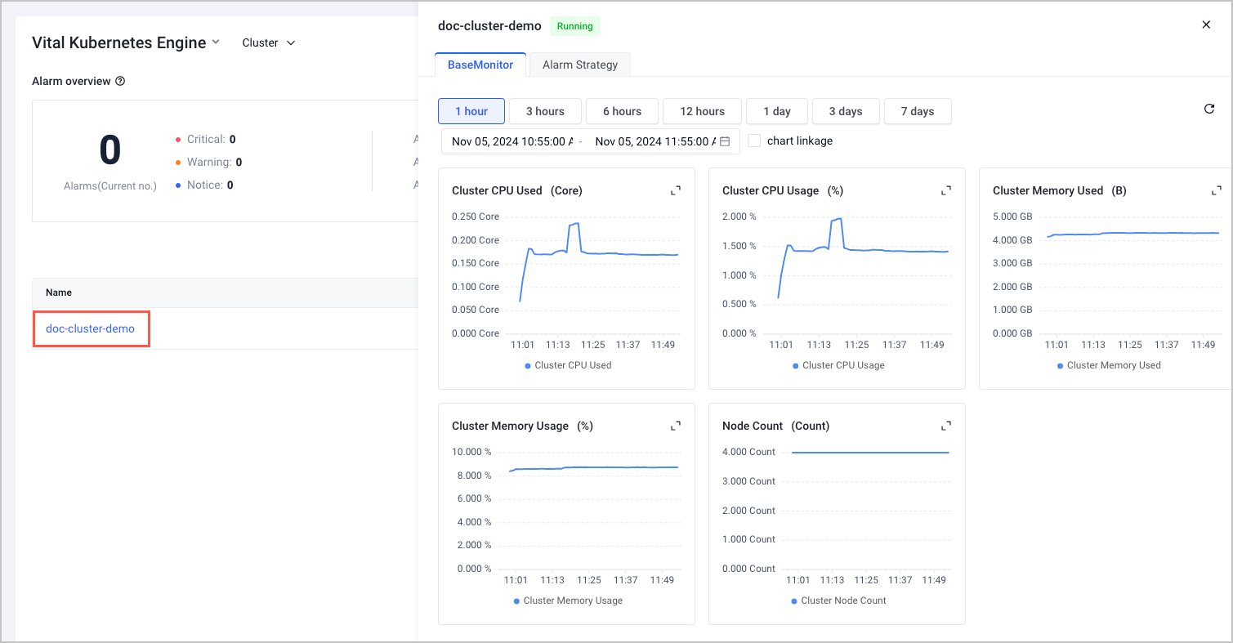Switch to the Alarm Strategy tab

(x=580, y=65)
